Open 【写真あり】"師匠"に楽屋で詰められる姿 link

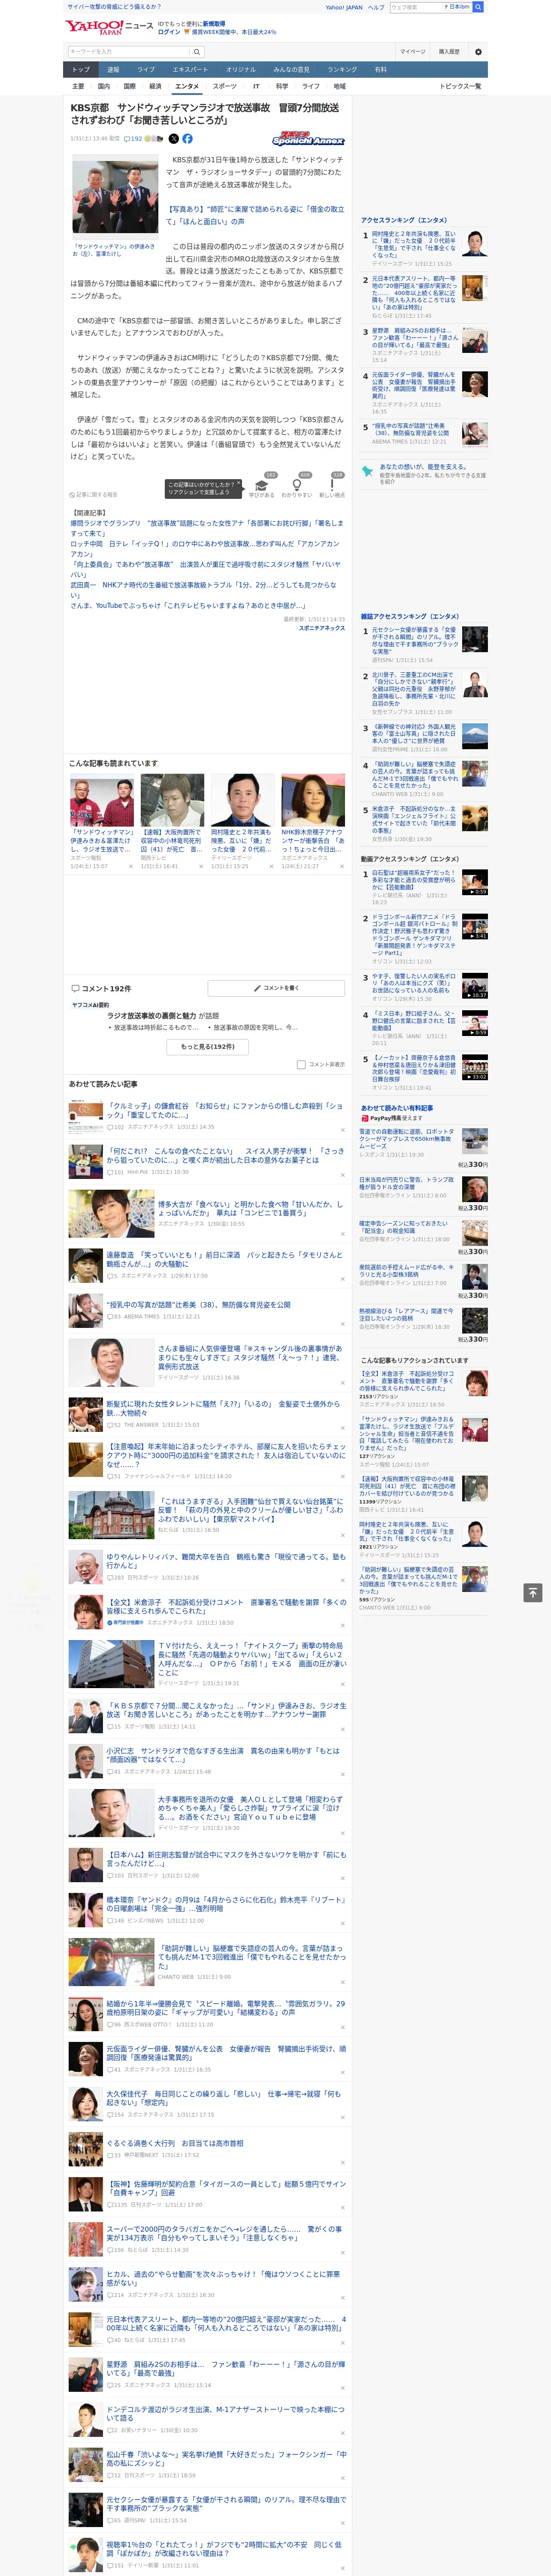tap(254, 215)
